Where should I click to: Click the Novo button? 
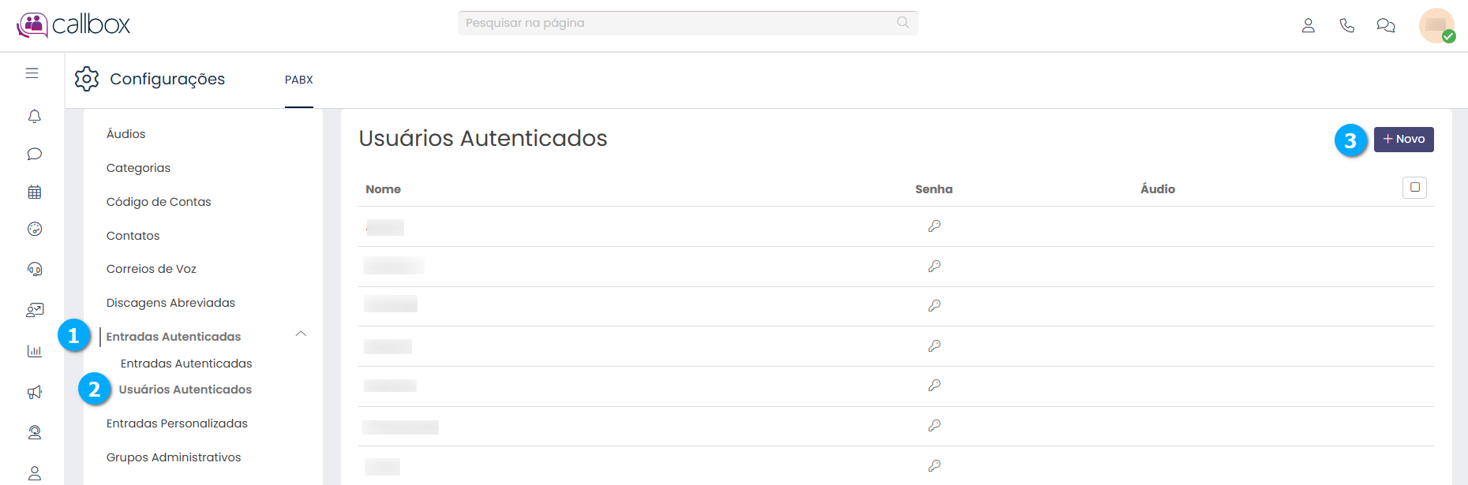(x=1403, y=140)
